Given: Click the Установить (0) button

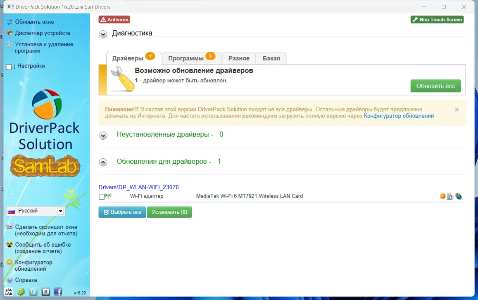Looking at the screenshot, I should coord(169,212).
